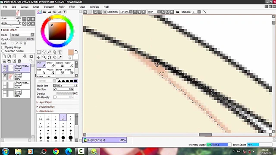The image size is (276, 155).
Task: Open the layer blend Mode dropdown
Action: click(22, 34)
